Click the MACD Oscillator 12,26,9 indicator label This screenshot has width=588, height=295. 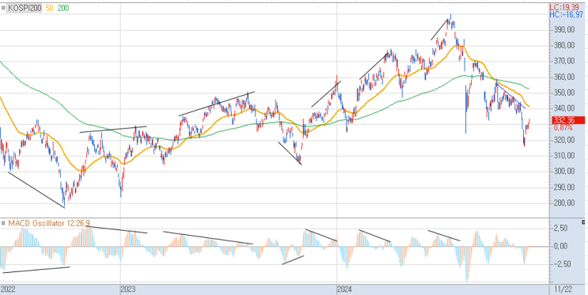click(x=49, y=223)
